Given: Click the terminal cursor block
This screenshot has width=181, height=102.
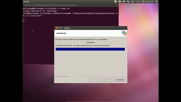Looking at the screenshot, I should pyautogui.click(x=23, y=20).
